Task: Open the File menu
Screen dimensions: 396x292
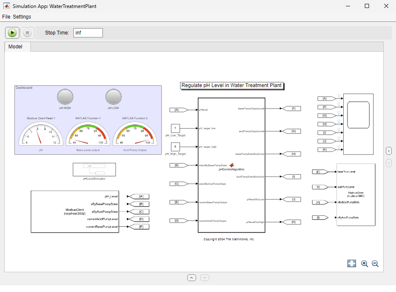Action: pos(6,17)
